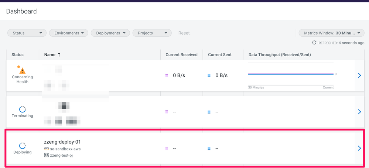This screenshot has width=369, height=168.
Task: Click the Dashboard page title
Action: [21, 11]
